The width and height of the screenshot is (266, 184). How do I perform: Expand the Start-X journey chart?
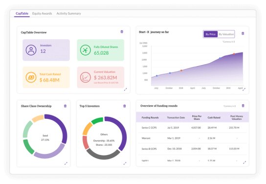[244, 89]
